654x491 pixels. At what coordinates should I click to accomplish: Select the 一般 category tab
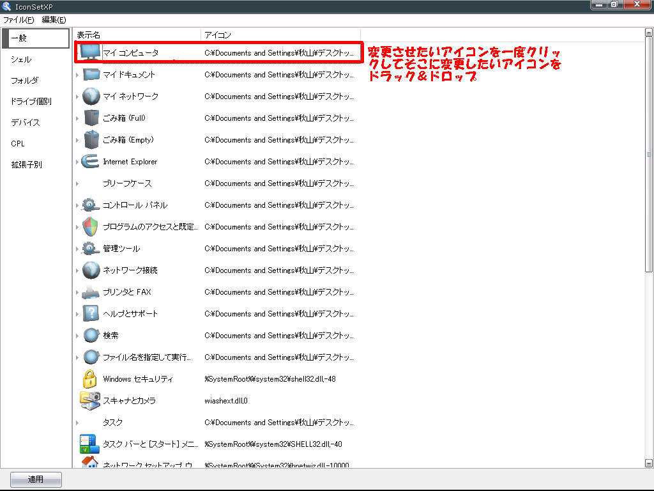click(36, 38)
